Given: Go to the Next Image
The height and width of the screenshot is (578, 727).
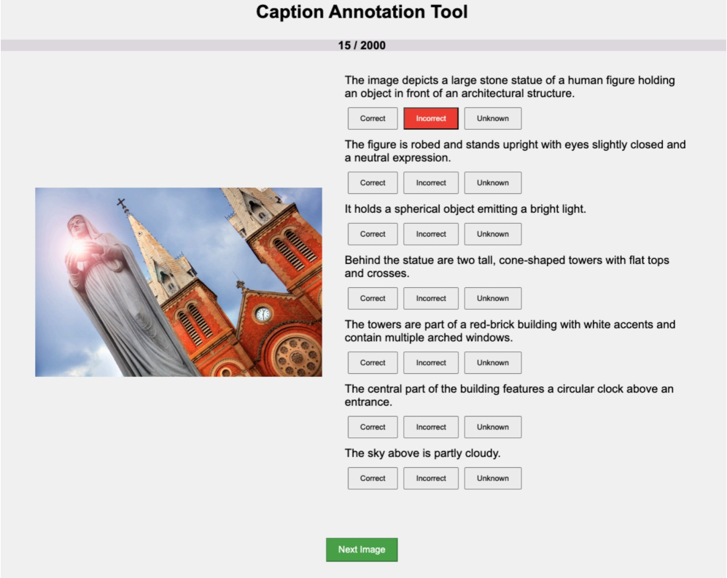Looking at the screenshot, I should [362, 550].
